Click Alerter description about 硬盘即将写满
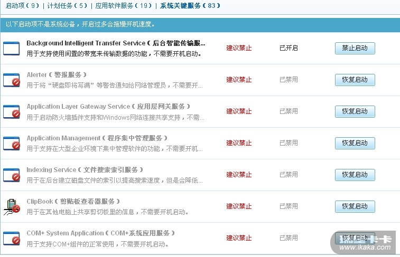The width and height of the screenshot is (400, 257). point(115,85)
